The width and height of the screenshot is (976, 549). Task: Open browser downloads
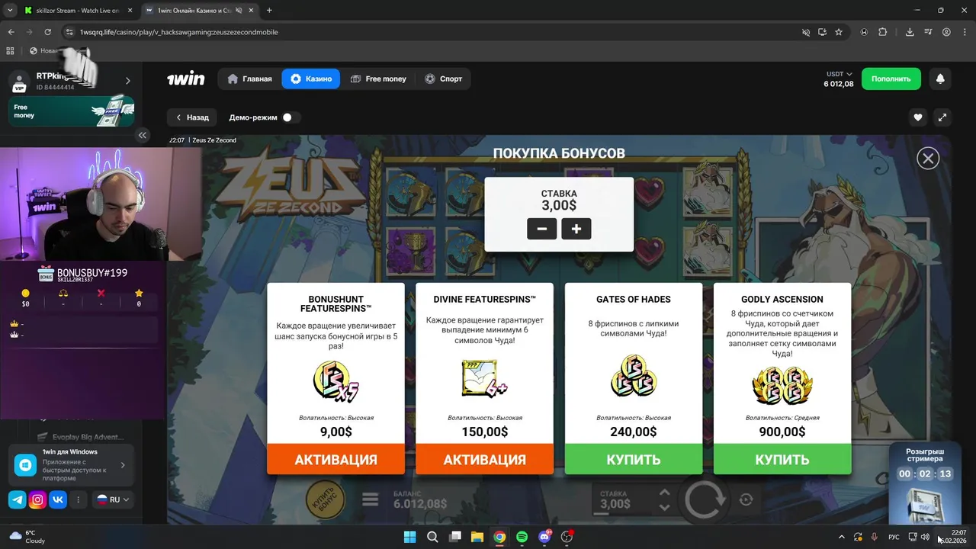(910, 32)
